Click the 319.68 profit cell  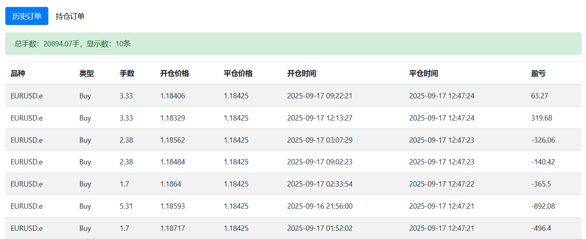point(541,118)
